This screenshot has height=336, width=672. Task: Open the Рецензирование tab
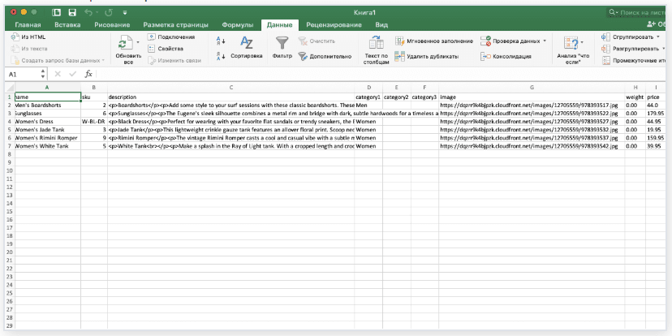334,25
